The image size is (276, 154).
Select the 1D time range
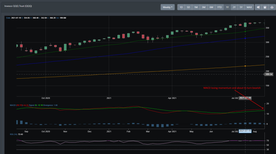click(181, 7)
